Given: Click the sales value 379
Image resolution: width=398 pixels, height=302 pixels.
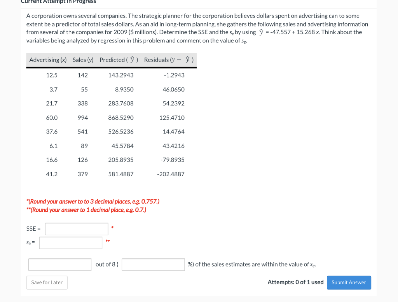Looking at the screenshot, I should [83, 174].
